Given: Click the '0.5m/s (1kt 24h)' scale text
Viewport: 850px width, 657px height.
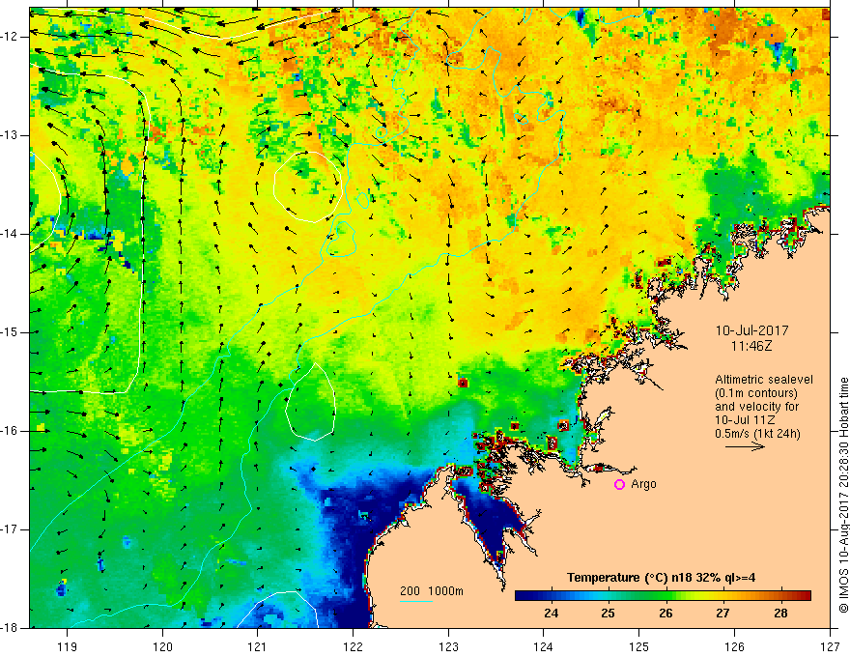Looking at the screenshot, I should tap(757, 434).
